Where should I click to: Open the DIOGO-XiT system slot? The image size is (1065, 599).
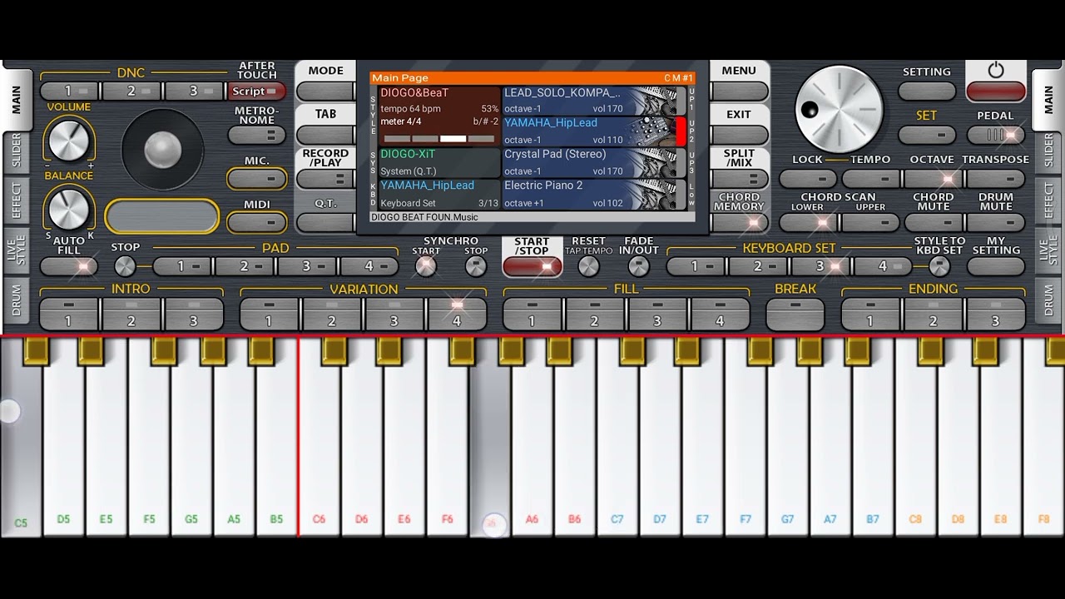(439, 162)
